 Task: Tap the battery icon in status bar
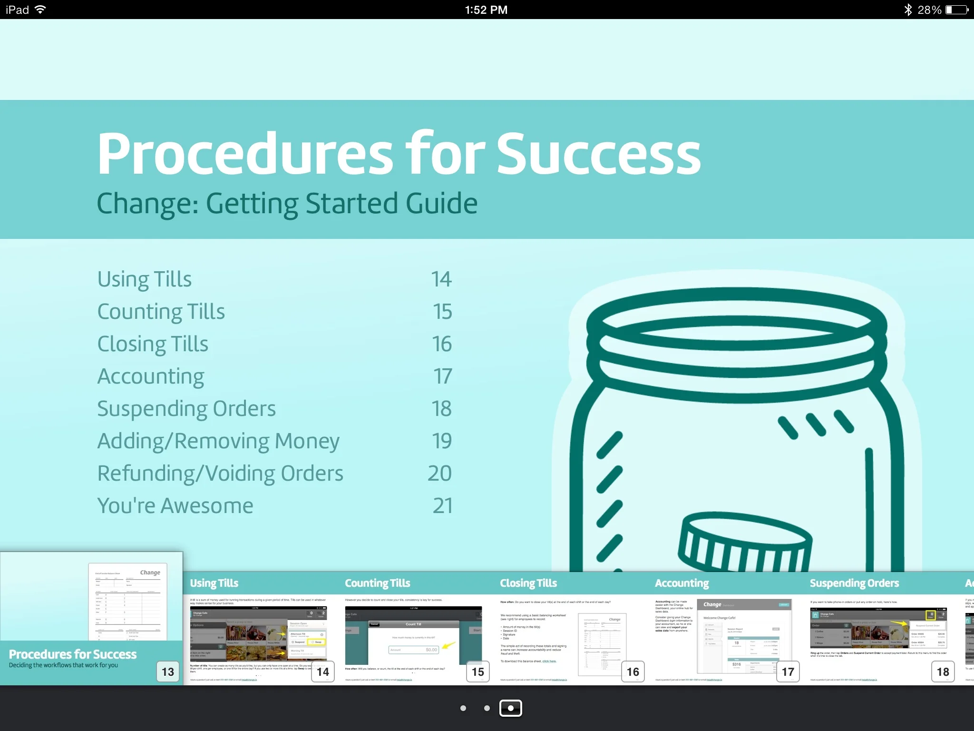point(956,10)
